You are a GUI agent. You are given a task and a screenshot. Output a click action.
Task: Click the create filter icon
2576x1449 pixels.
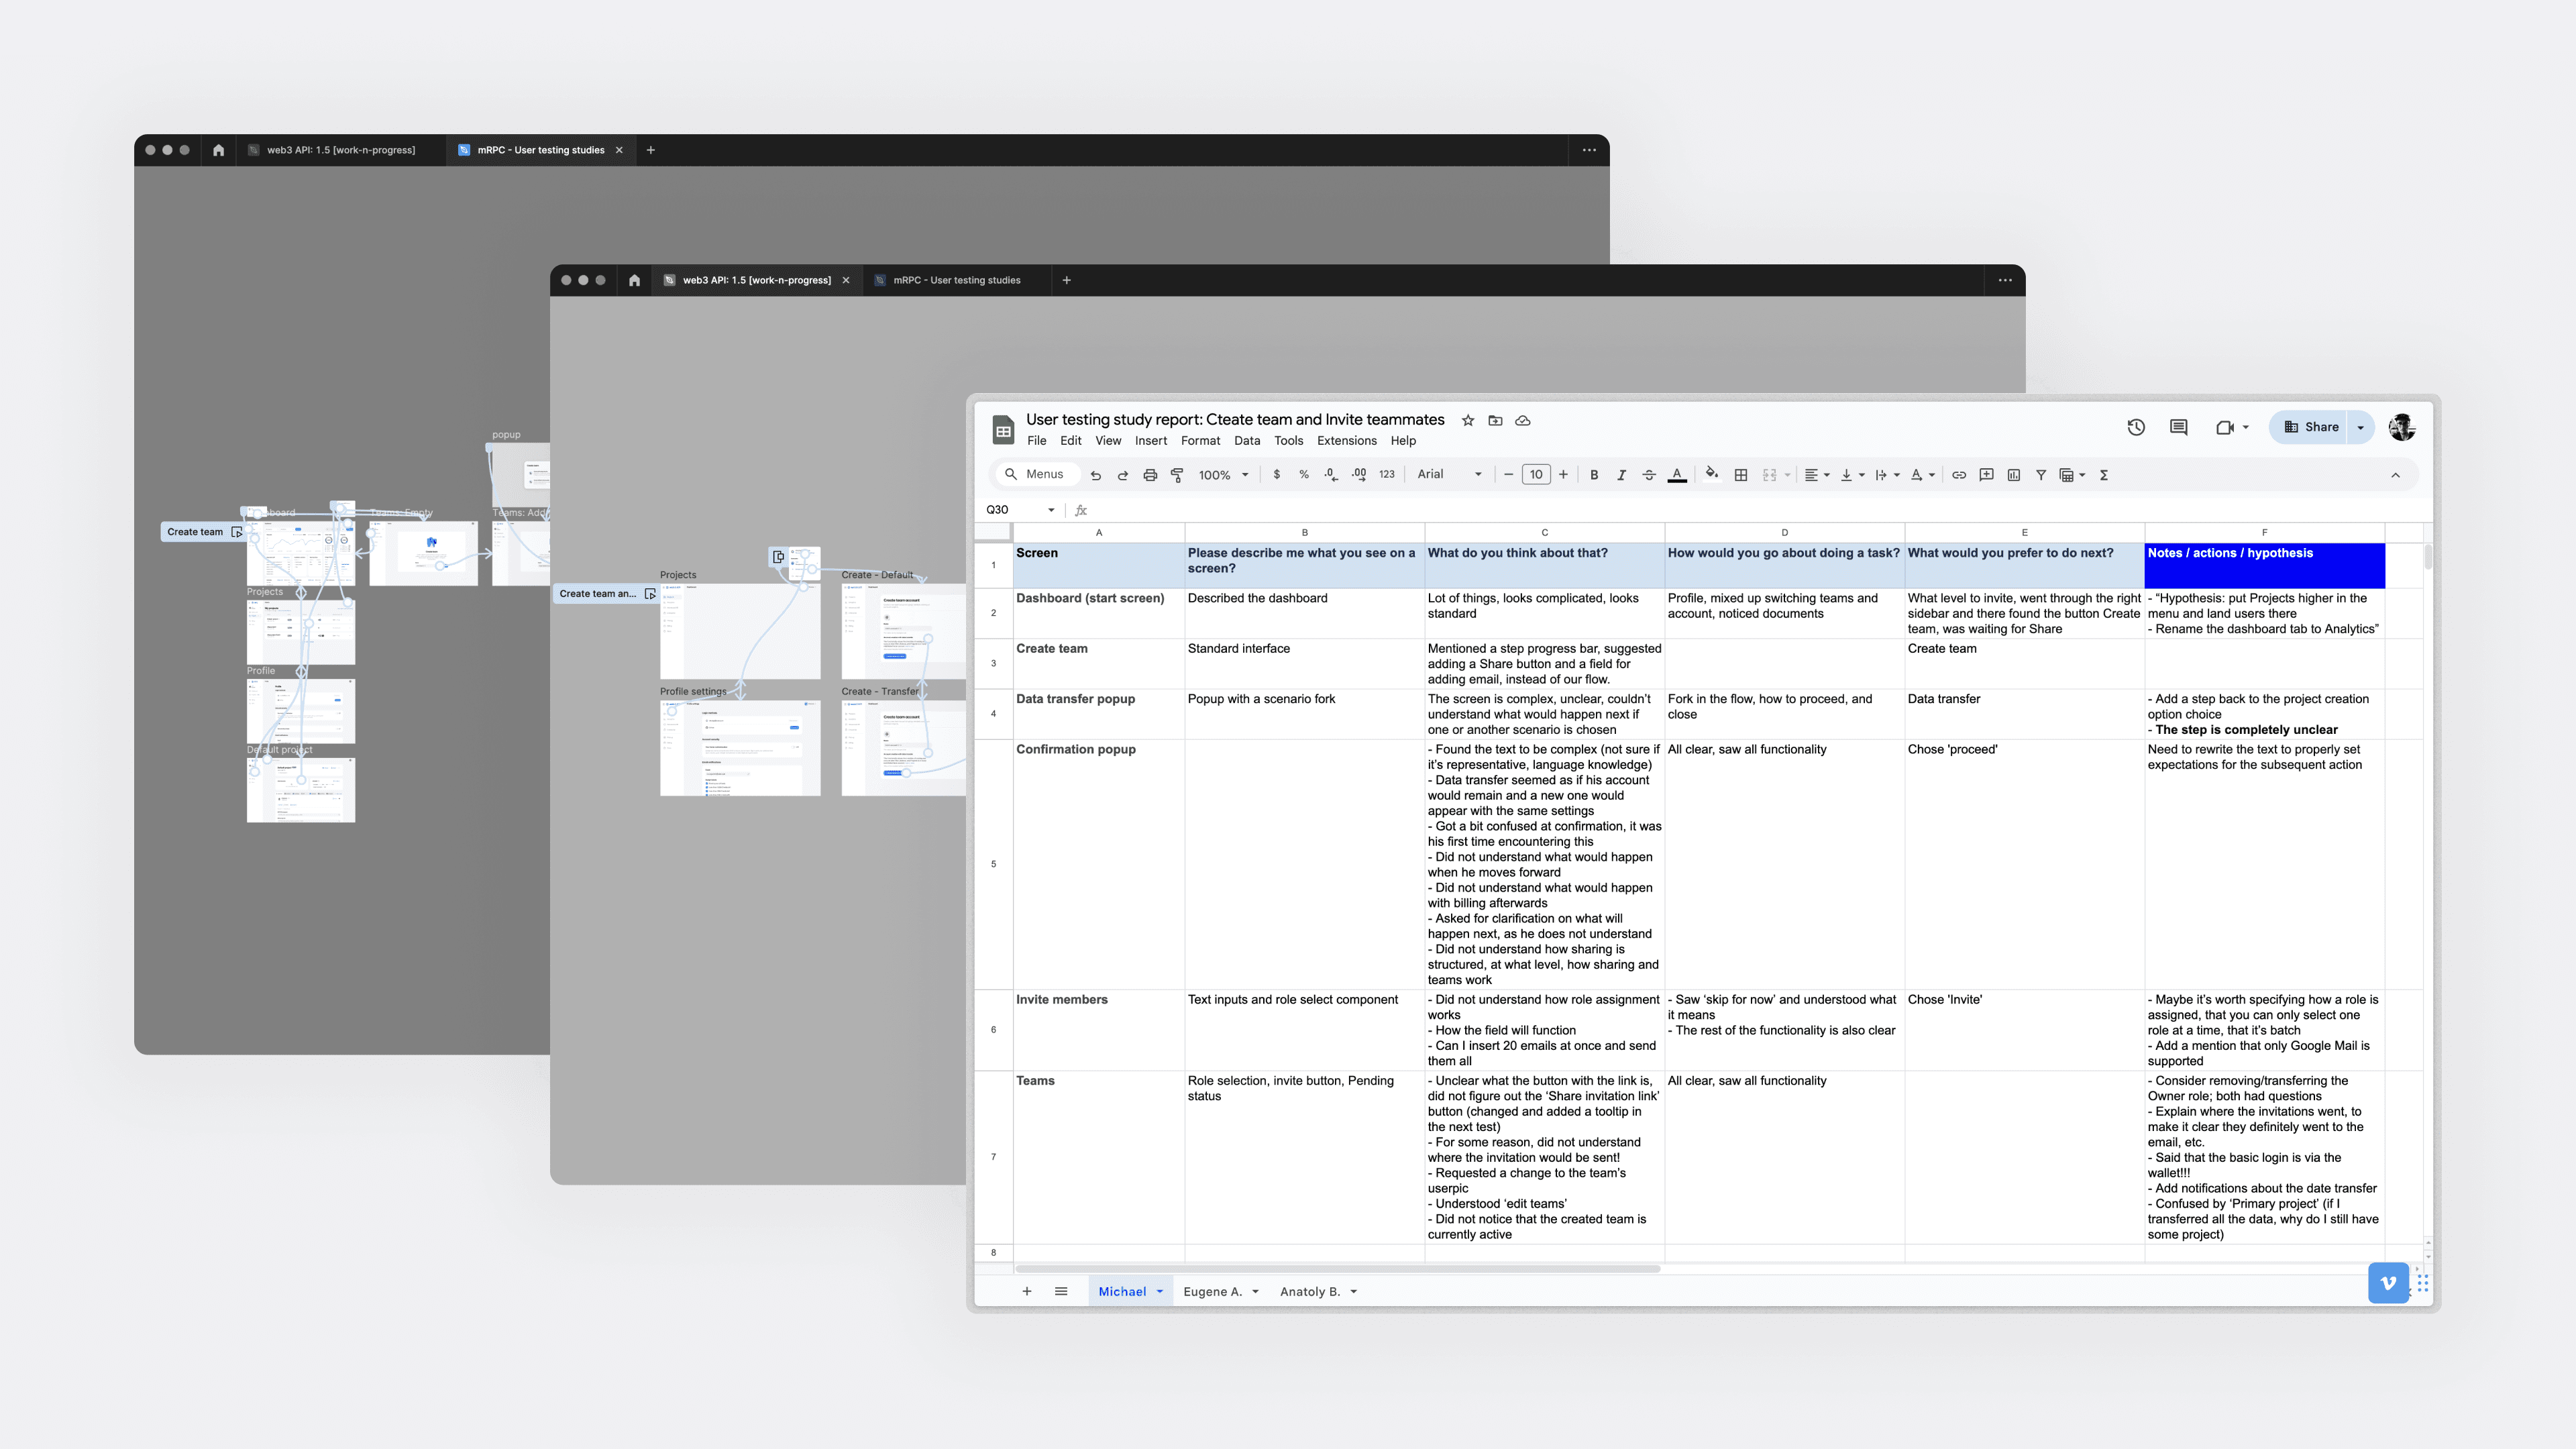click(2041, 475)
